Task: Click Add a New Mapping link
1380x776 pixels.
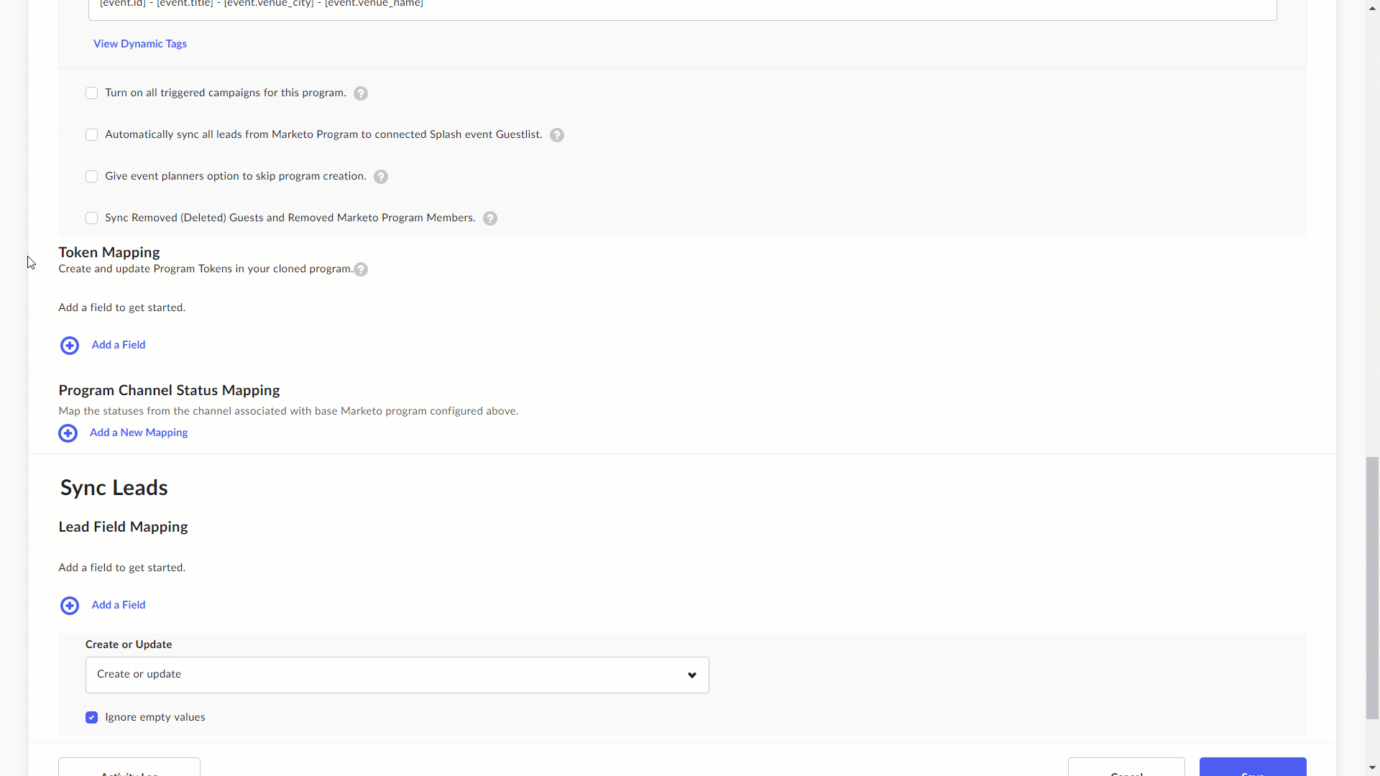Action: pyautogui.click(x=139, y=433)
